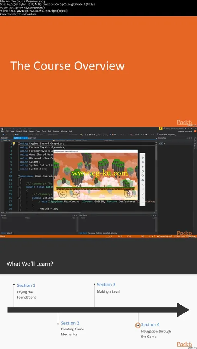
Task: Click the emulator back triangle icon
Action: [x=142, y=189]
